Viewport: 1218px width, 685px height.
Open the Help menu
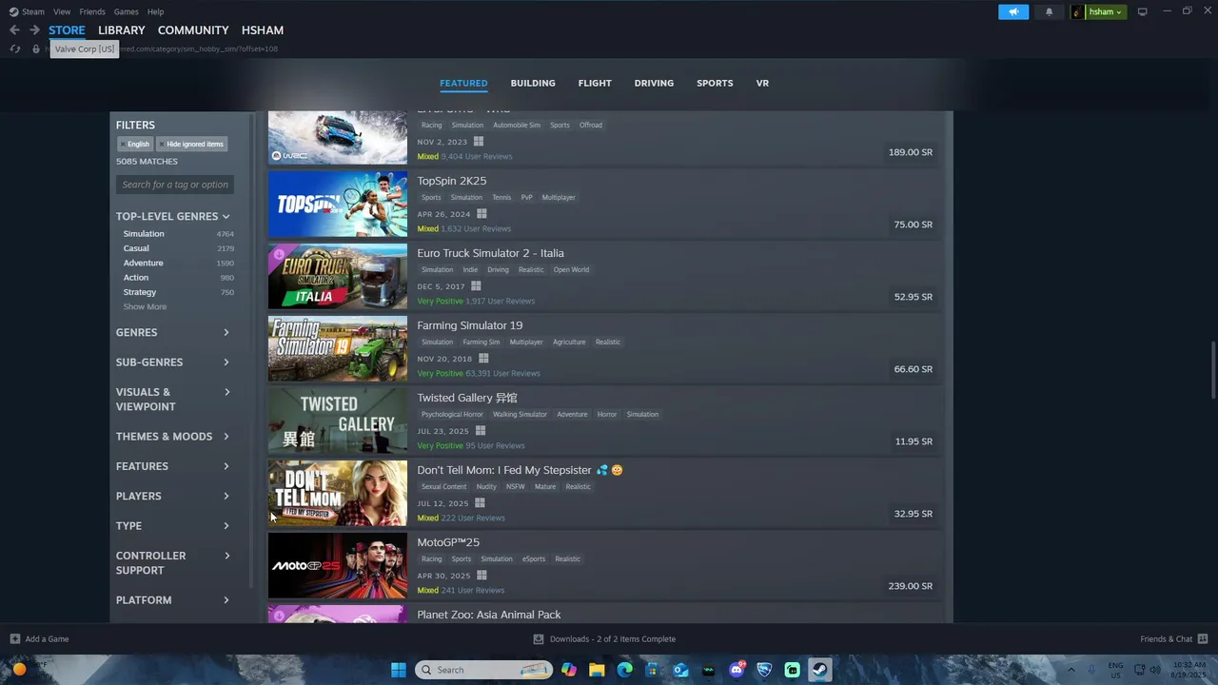click(155, 11)
